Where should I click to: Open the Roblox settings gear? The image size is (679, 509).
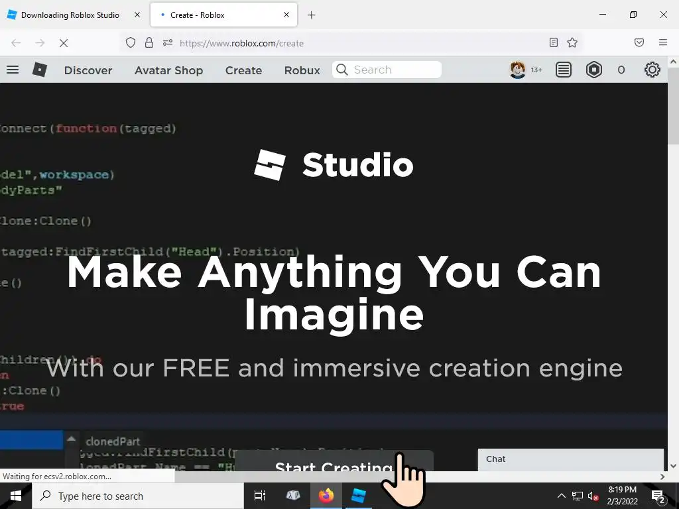652,70
